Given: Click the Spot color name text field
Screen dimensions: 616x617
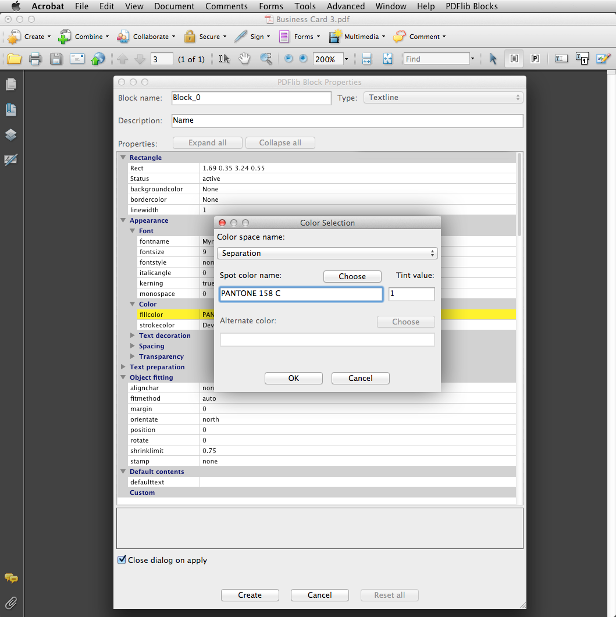Looking at the screenshot, I should click(x=301, y=294).
